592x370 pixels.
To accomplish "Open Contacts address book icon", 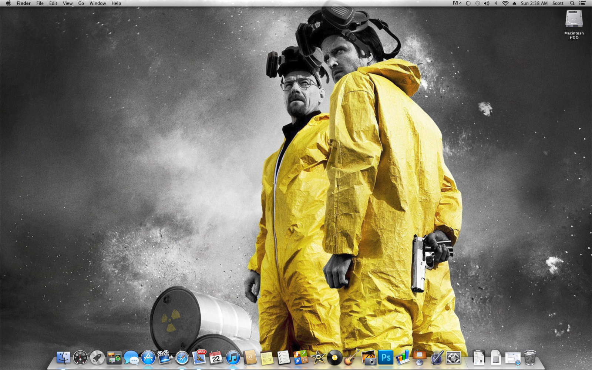I will (250, 358).
